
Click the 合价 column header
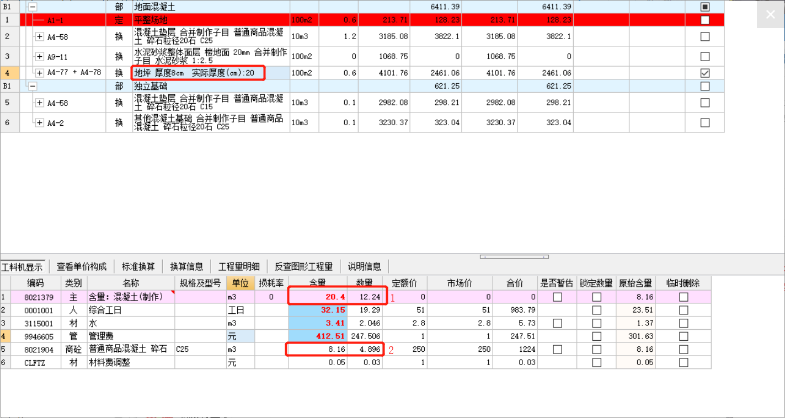click(515, 283)
